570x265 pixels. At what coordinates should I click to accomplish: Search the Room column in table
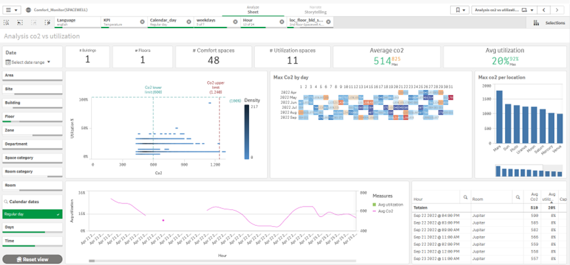tap(518, 197)
